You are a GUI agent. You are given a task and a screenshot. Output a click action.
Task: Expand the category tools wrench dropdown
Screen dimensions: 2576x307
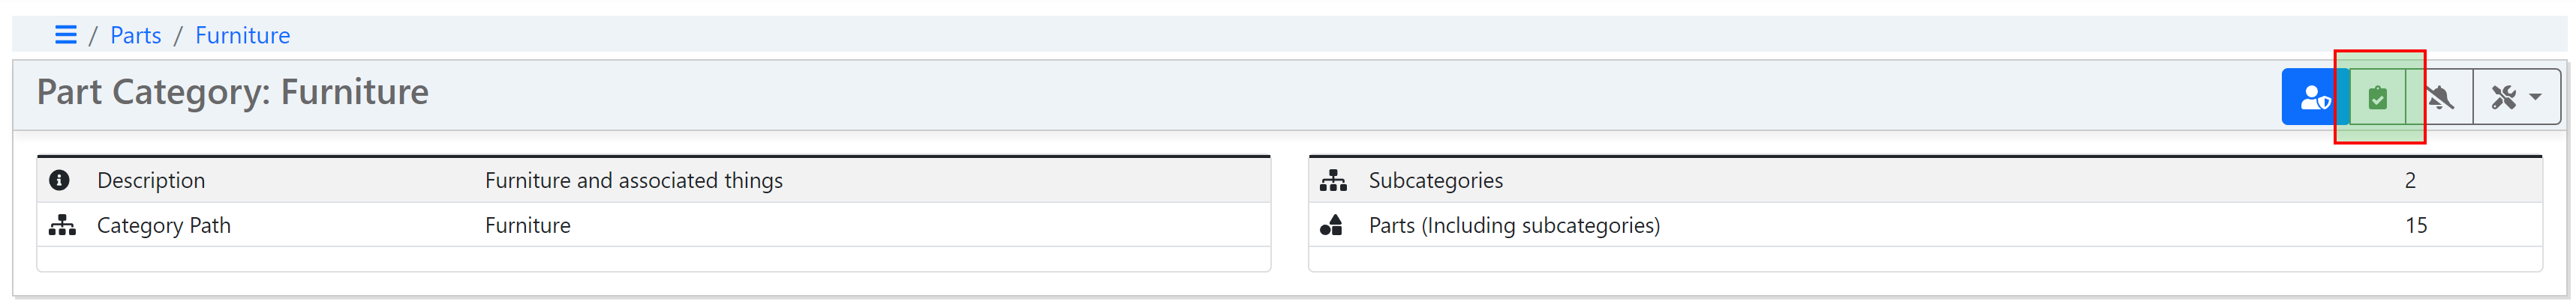(2516, 97)
